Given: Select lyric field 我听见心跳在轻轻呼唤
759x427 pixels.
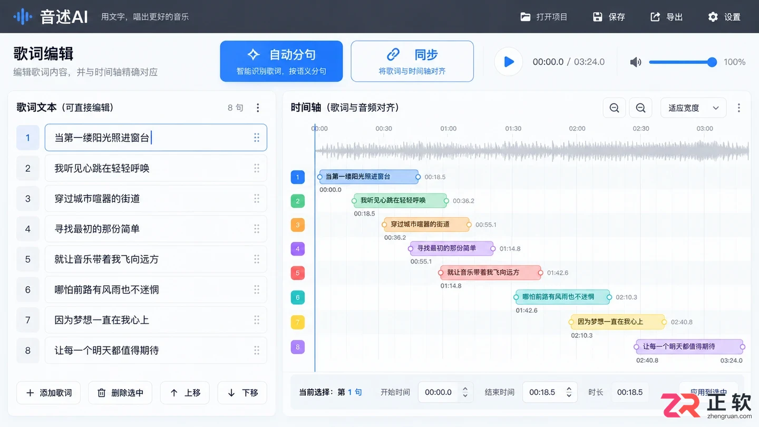Looking at the screenshot, I should (156, 168).
